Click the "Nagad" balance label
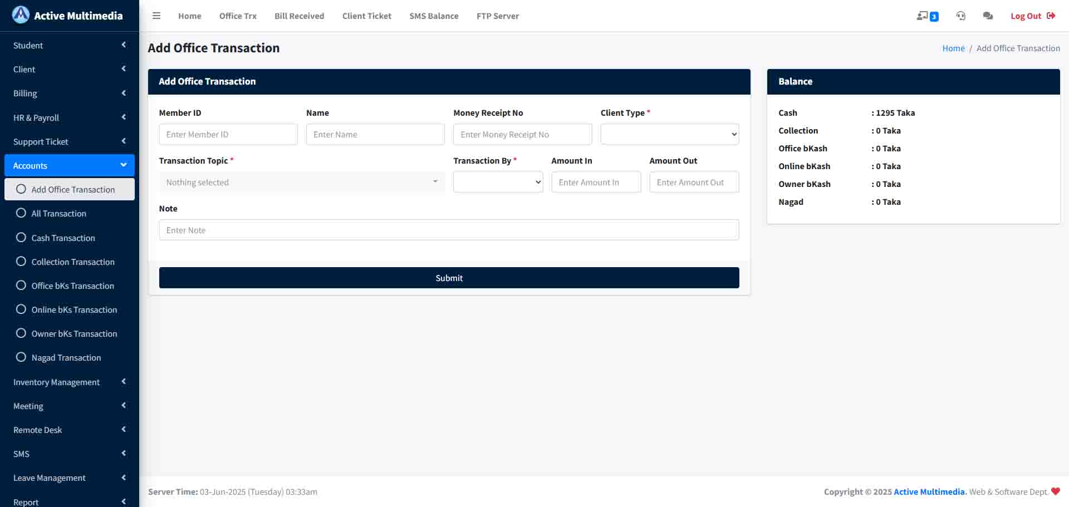Image resolution: width=1069 pixels, height=507 pixels. coord(791,202)
